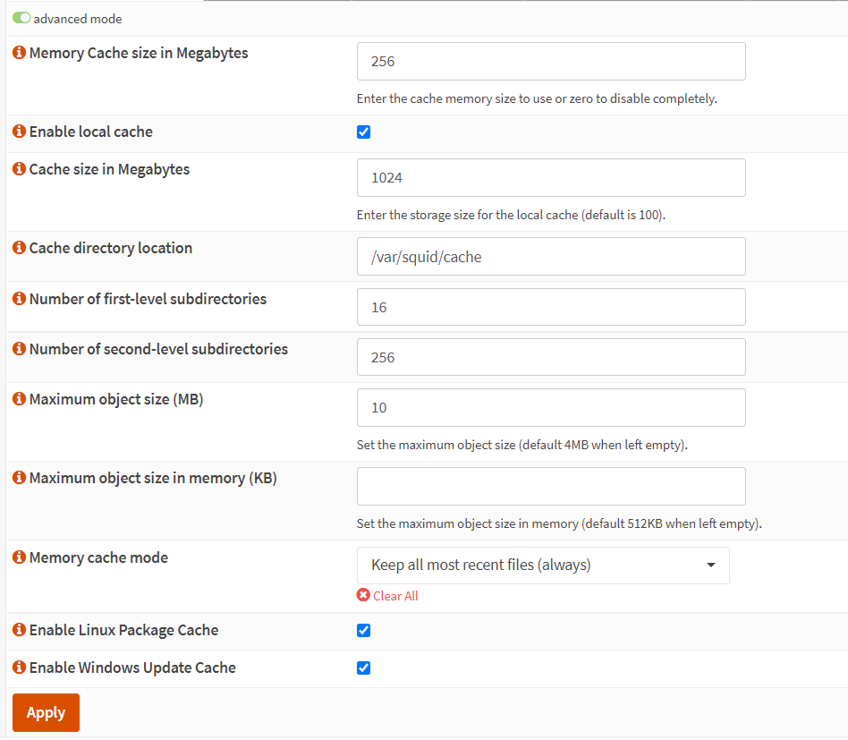The width and height of the screenshot is (848, 740).
Task: Disable Linux Package Cache checkbox
Action: (363, 631)
